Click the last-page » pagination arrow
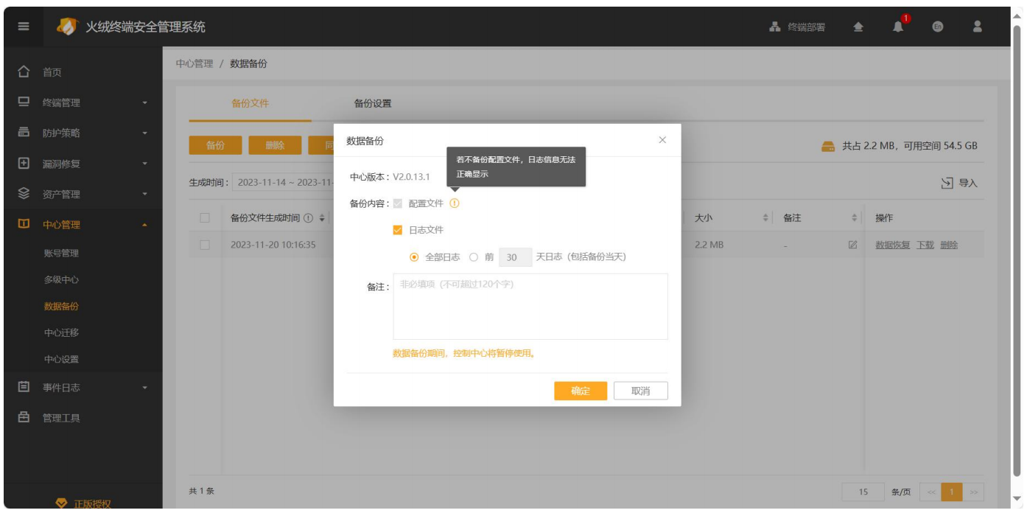 point(975,492)
